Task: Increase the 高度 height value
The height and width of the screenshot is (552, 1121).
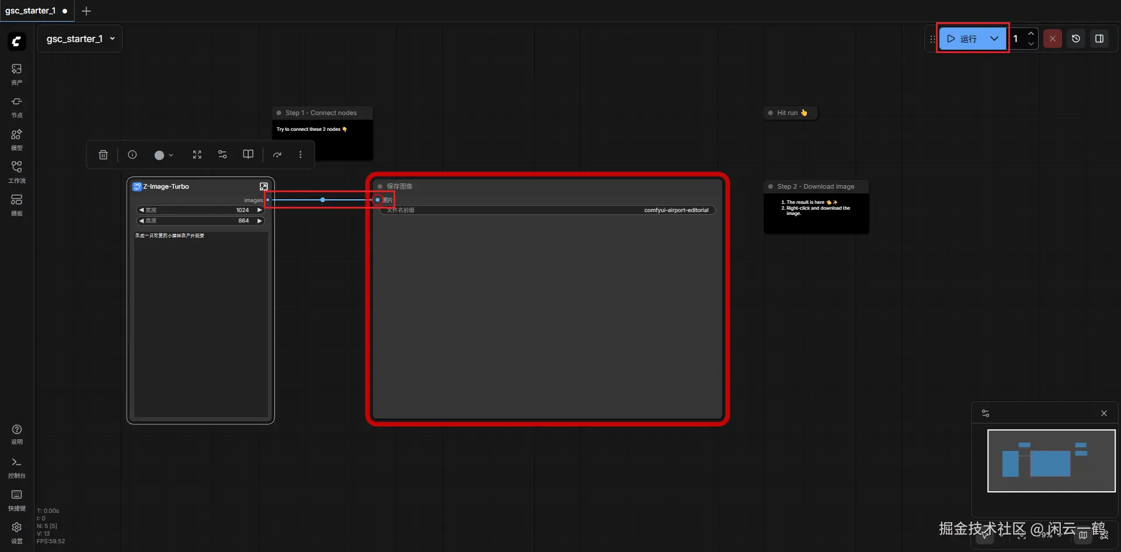Action: pyautogui.click(x=260, y=221)
